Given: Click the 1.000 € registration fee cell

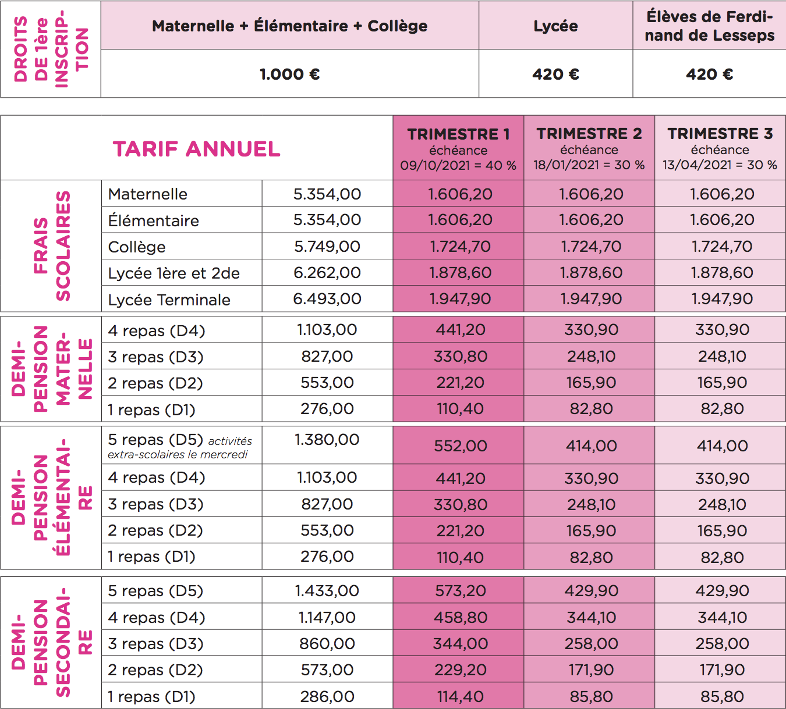Looking at the screenshot, I should point(289,74).
